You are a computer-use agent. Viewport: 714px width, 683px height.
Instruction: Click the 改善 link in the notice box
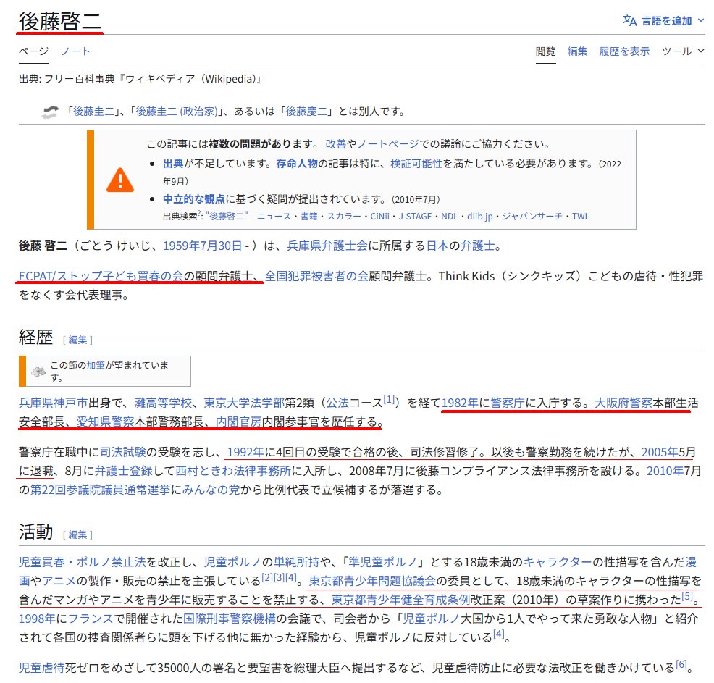(x=335, y=144)
